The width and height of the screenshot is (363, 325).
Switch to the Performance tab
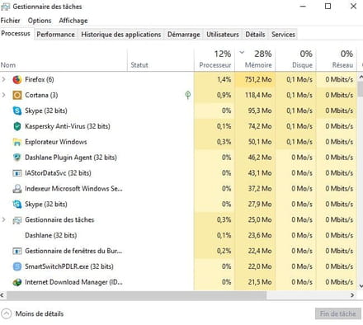pyautogui.click(x=55, y=35)
